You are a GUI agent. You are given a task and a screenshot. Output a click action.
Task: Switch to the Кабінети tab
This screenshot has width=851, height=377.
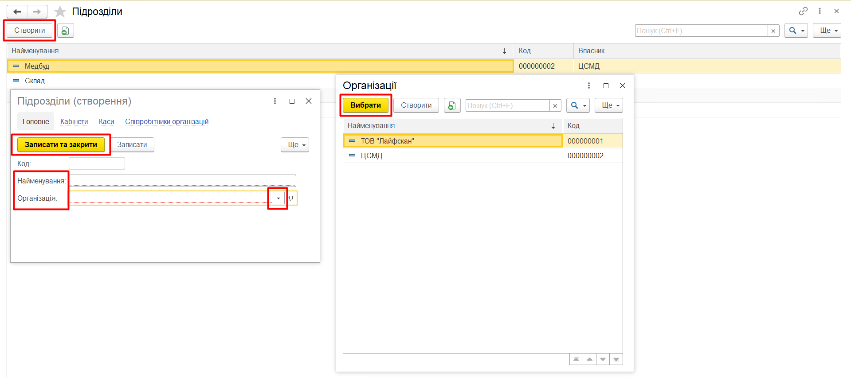tap(74, 121)
